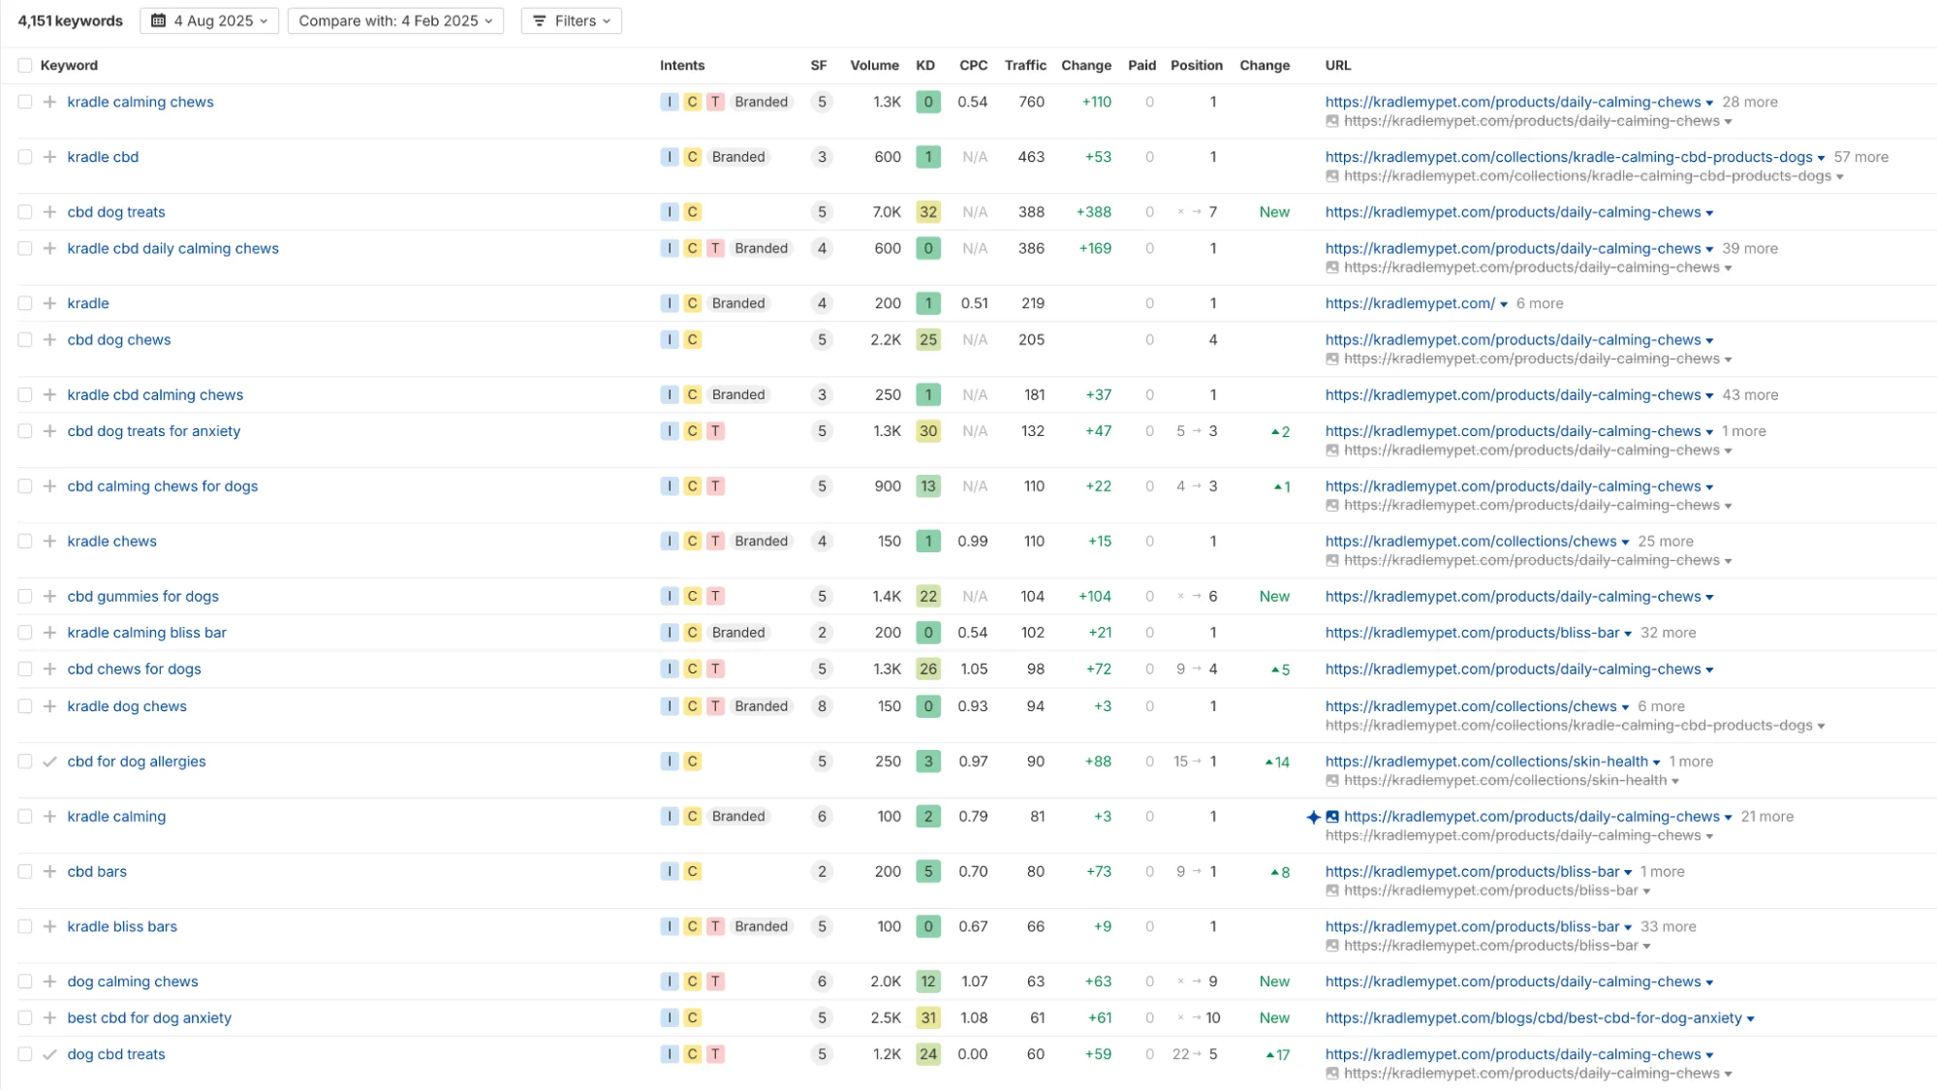This screenshot has width=1937, height=1091.
Task: Click plus icon next to cbd dog treats
Action: (49, 212)
